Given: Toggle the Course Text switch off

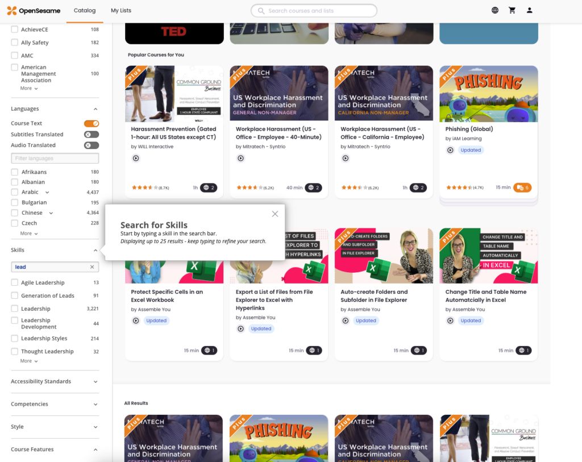Looking at the screenshot, I should click(92, 123).
